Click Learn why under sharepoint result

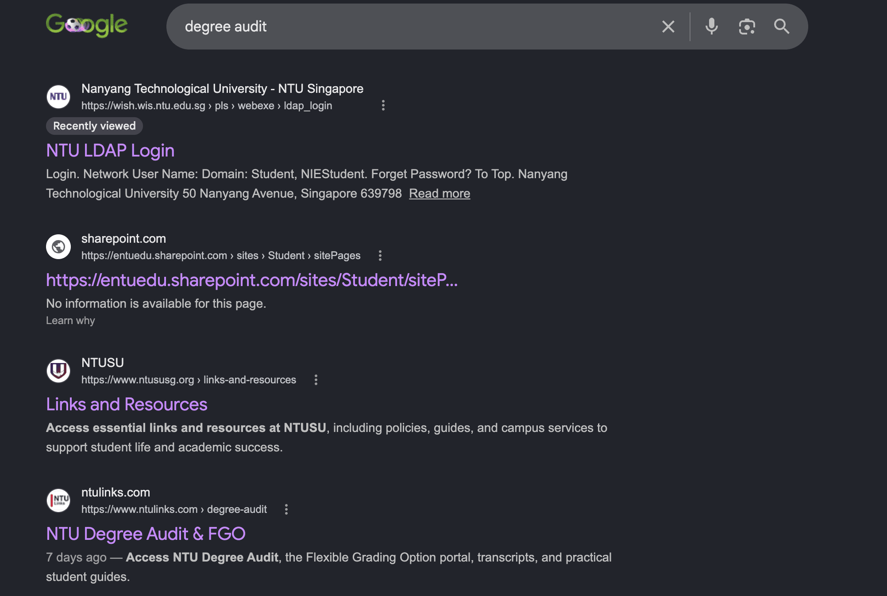pos(70,321)
